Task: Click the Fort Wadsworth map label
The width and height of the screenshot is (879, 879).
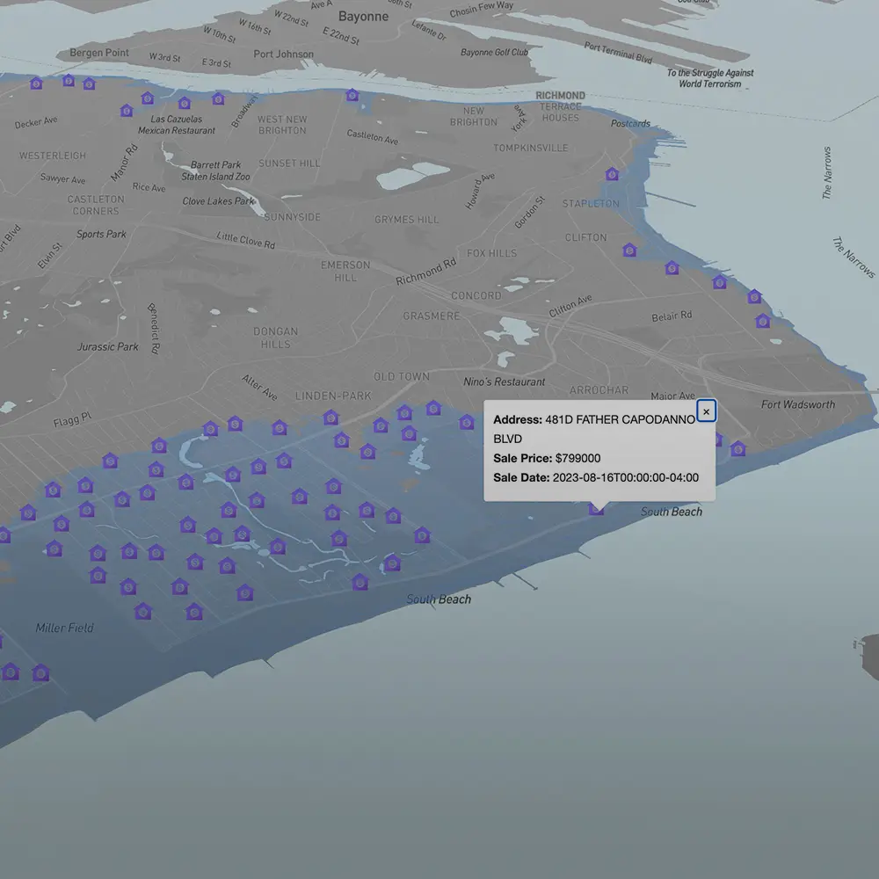Action: 798,404
